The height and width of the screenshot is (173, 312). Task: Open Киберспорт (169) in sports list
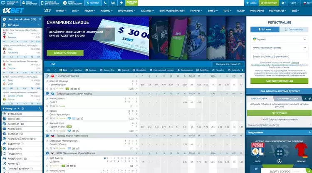22,159
